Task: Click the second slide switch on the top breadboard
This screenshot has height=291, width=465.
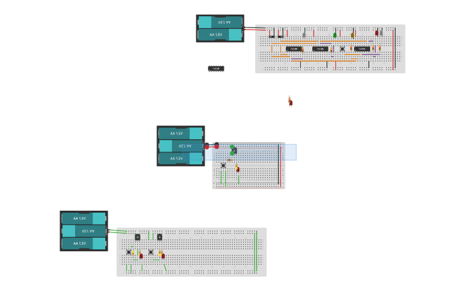Action: [280, 37]
